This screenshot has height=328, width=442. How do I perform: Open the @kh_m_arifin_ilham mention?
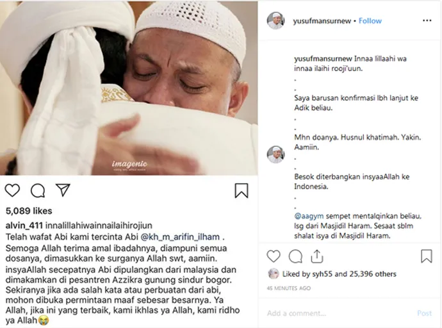click(180, 237)
